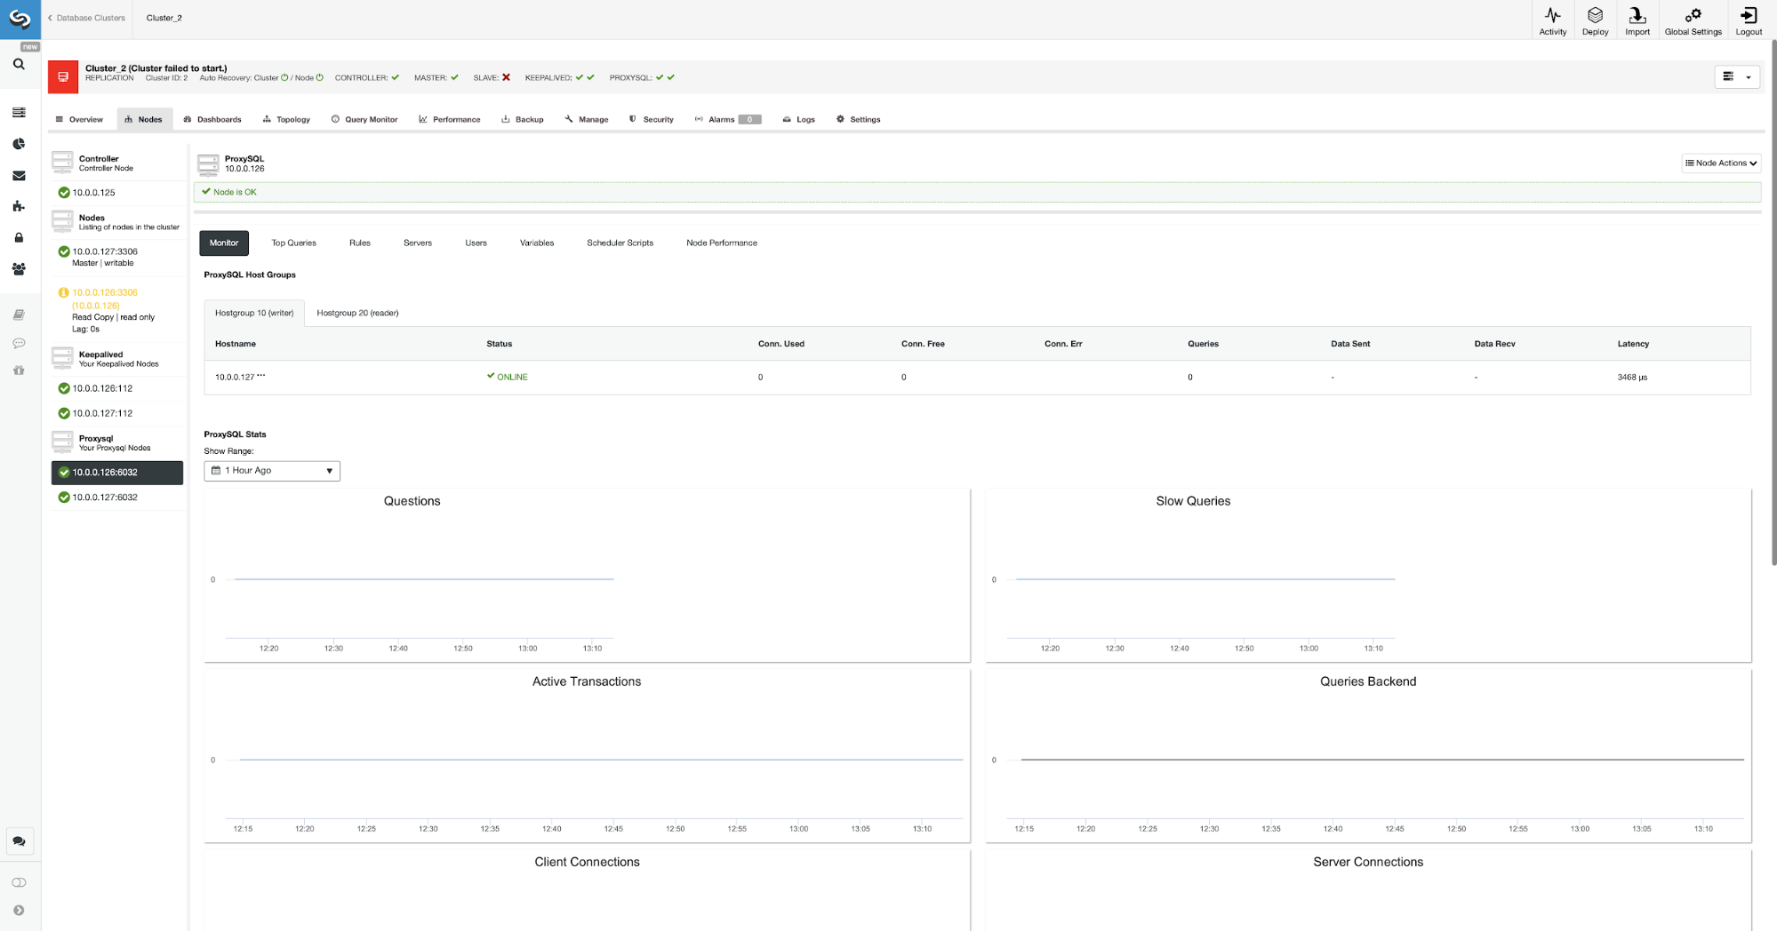Screen dimensions: 1777x932
Task: Open the Node Actions dropdown
Action: 1721,163
